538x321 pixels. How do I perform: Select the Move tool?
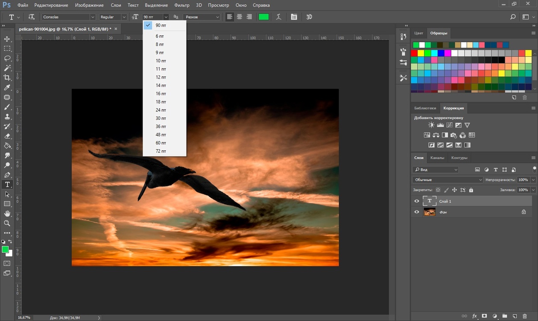click(x=7, y=39)
